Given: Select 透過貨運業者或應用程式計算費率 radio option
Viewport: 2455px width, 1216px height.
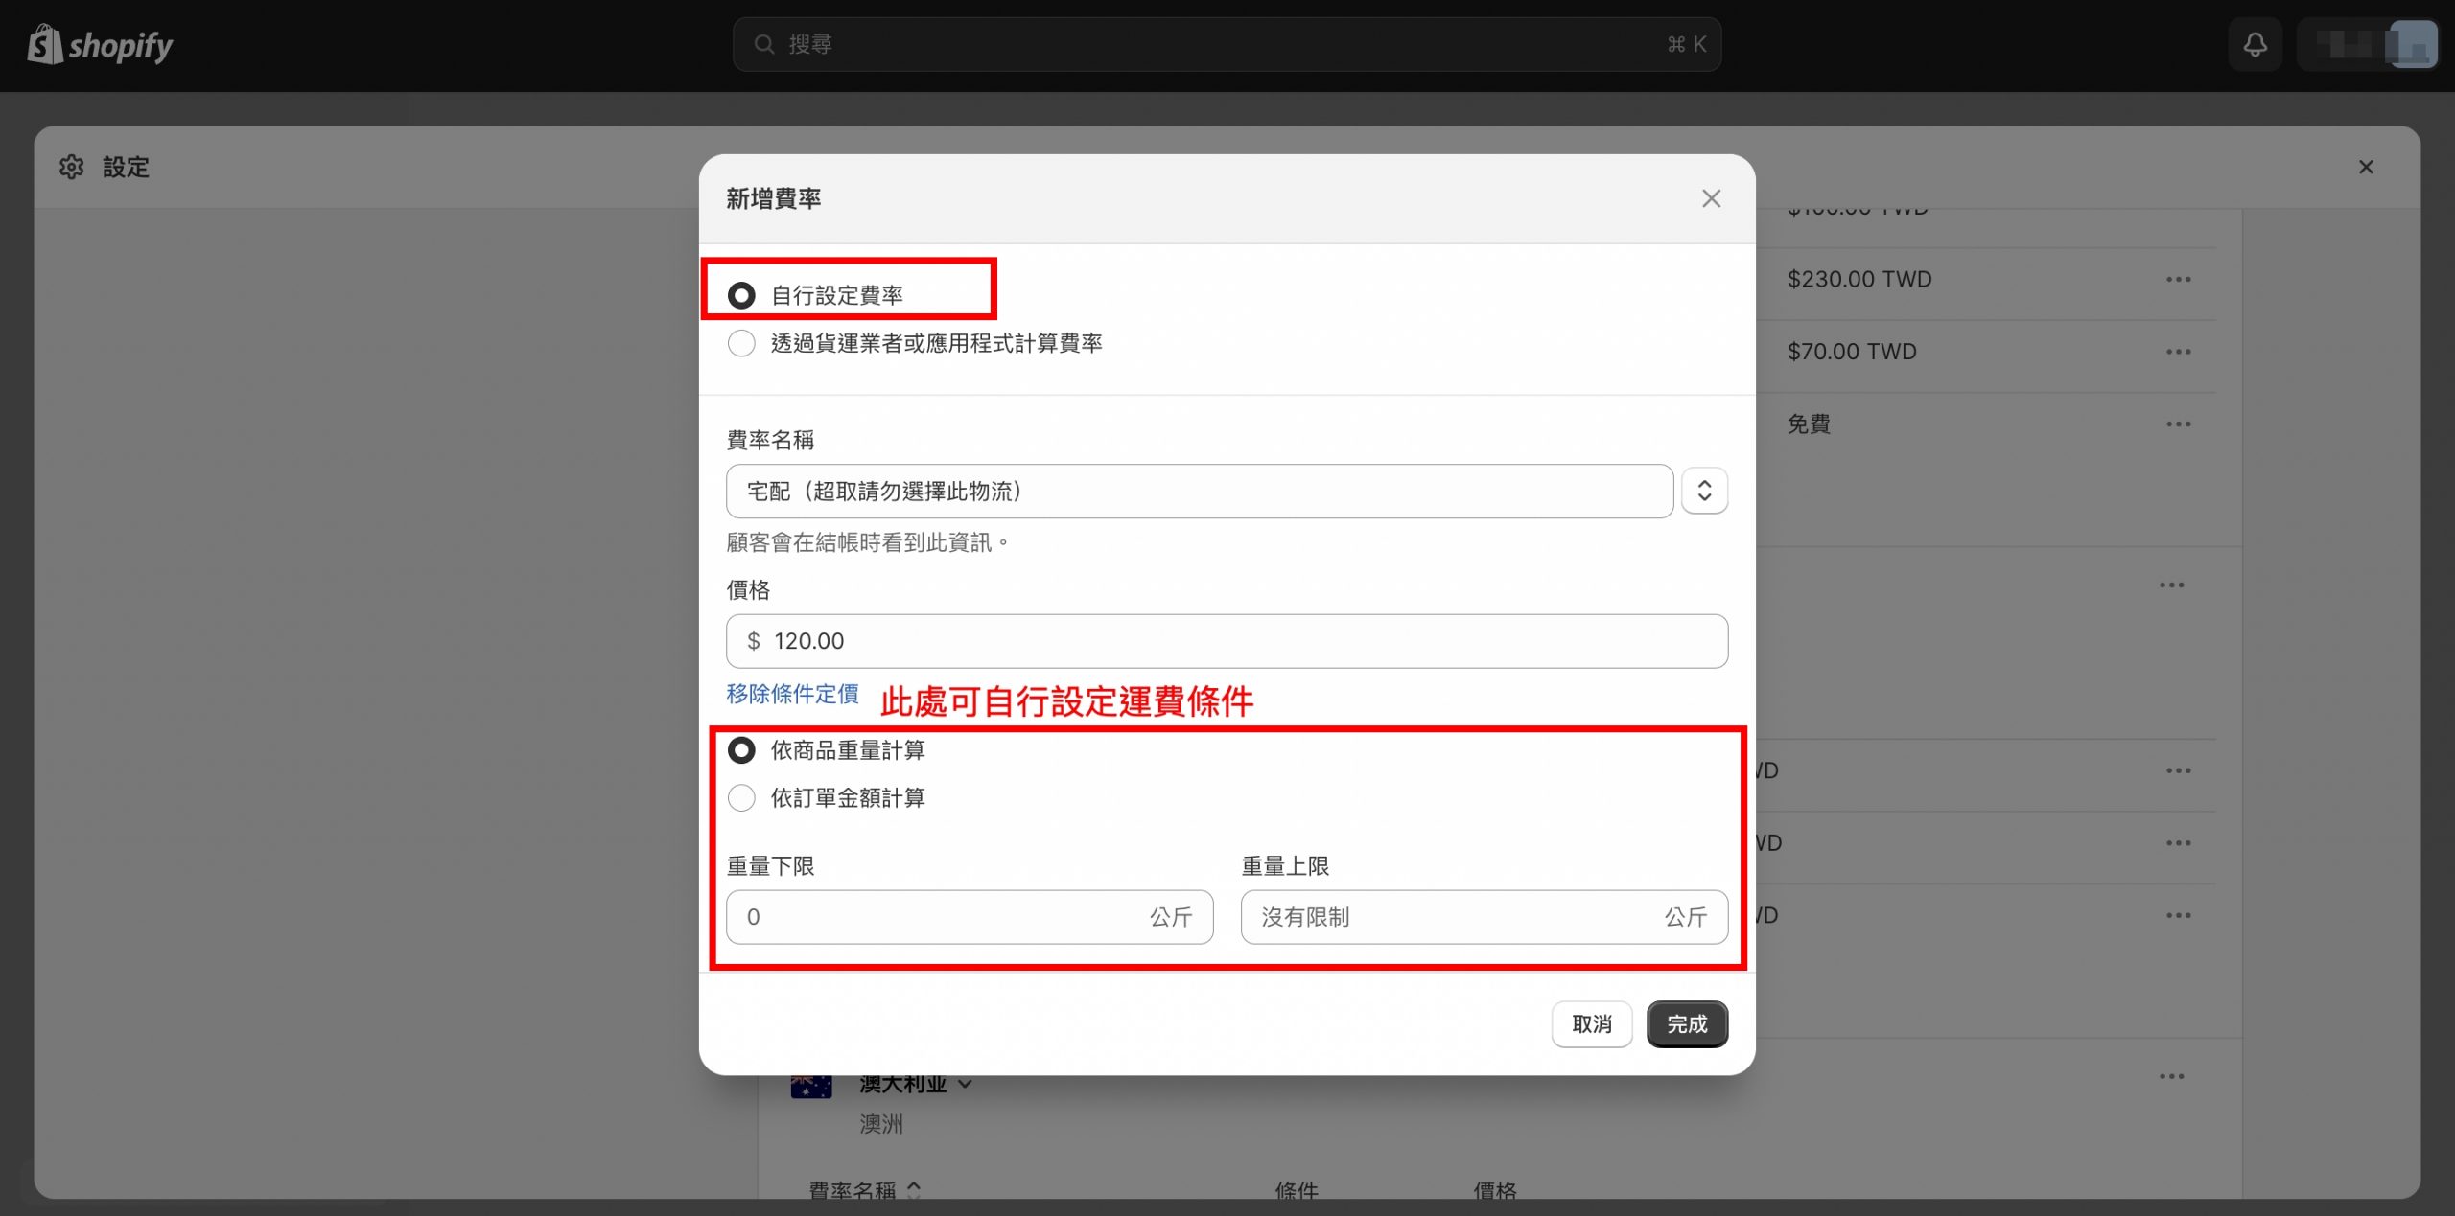Looking at the screenshot, I should tap(741, 343).
